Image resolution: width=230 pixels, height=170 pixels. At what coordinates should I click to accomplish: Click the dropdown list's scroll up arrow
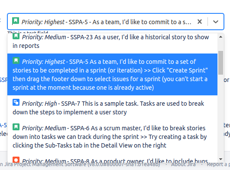click(x=220, y=37)
